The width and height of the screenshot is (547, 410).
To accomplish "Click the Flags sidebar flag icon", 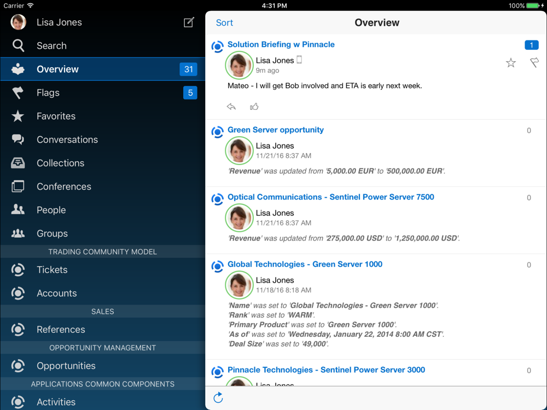I will (18, 93).
